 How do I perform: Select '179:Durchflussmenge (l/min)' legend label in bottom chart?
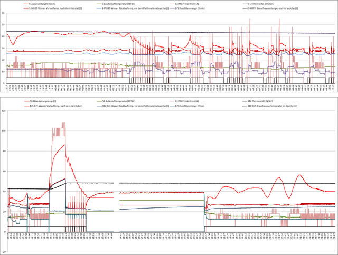click(190, 106)
